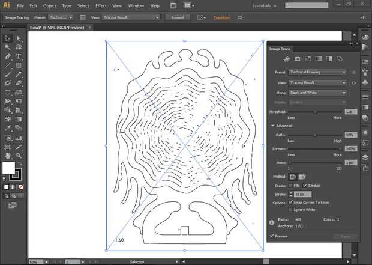Screen dimensions: 372x265
Task: Open the Window menu
Action: (136, 6)
